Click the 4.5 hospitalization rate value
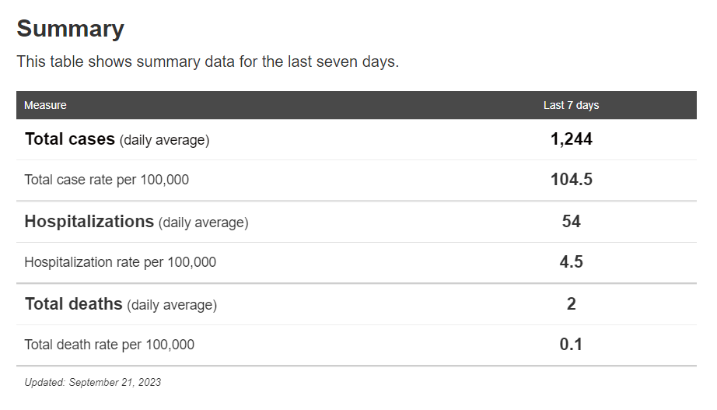The height and width of the screenshot is (410, 717). [571, 262]
